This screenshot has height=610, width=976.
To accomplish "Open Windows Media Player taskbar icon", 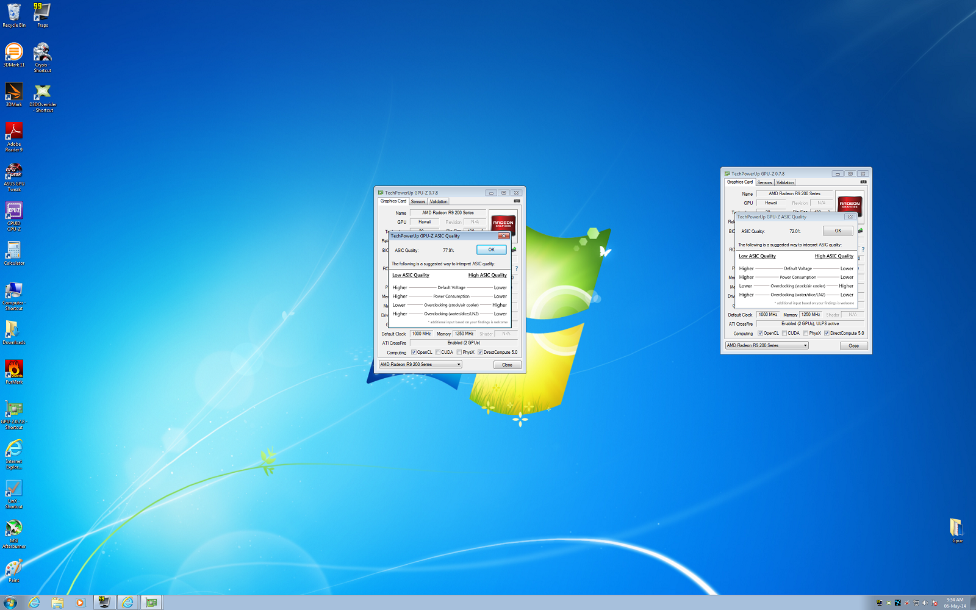I will coord(80,603).
